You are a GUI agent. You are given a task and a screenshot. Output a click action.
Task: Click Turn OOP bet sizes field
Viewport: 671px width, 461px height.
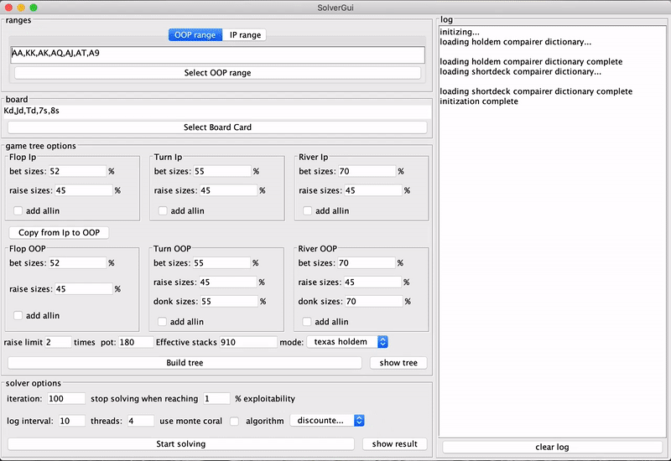[221, 263]
